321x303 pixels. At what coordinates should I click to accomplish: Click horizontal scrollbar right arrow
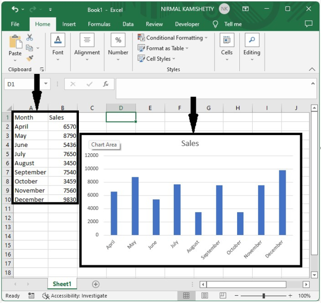tap(306, 284)
